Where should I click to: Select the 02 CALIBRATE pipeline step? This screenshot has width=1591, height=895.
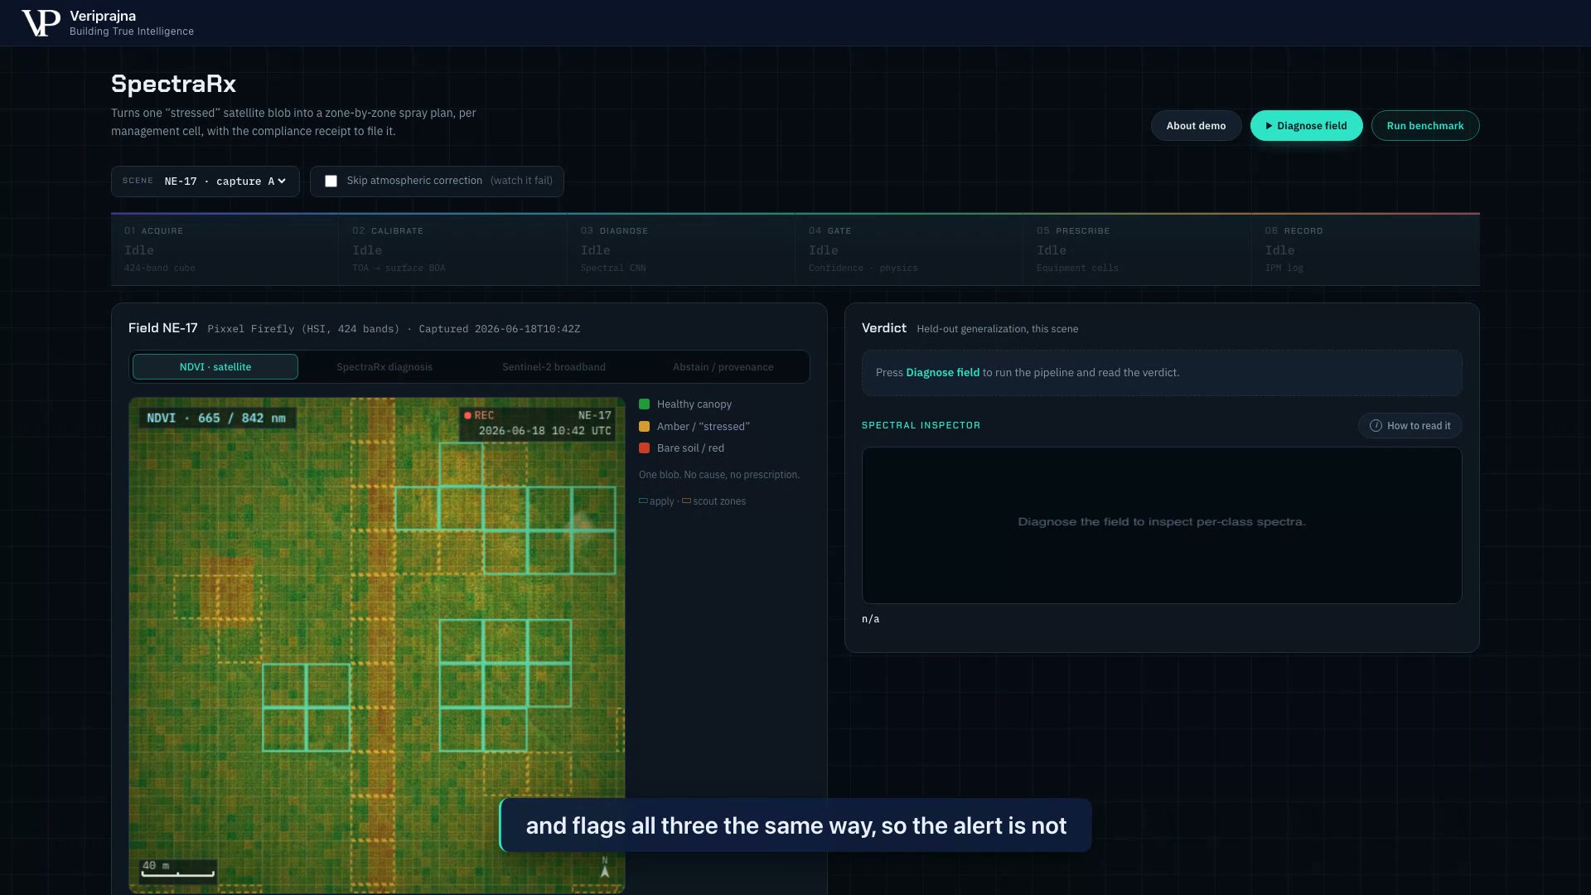(x=453, y=249)
